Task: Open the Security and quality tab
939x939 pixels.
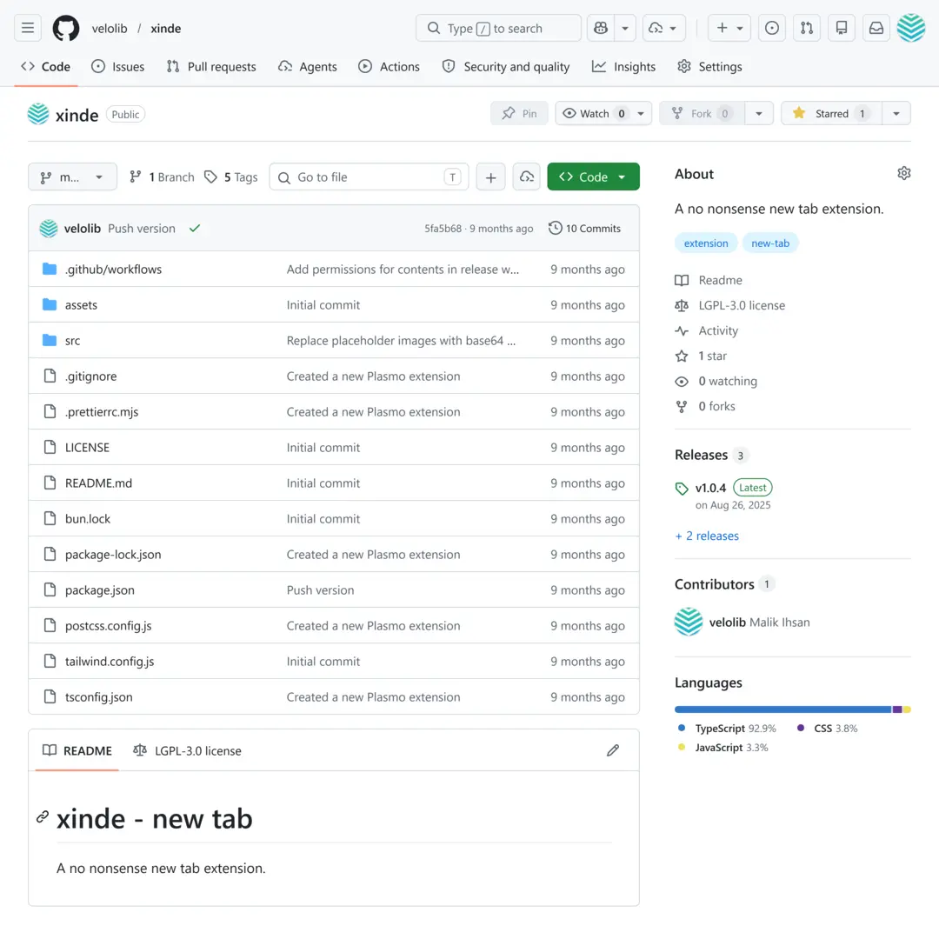Action: click(506, 66)
